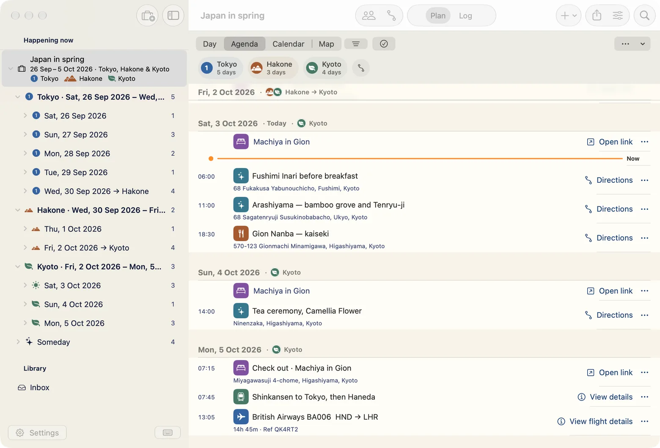Get Directions to Fushimi Inari
Viewport: 660px width, 448px height.
pos(609,180)
